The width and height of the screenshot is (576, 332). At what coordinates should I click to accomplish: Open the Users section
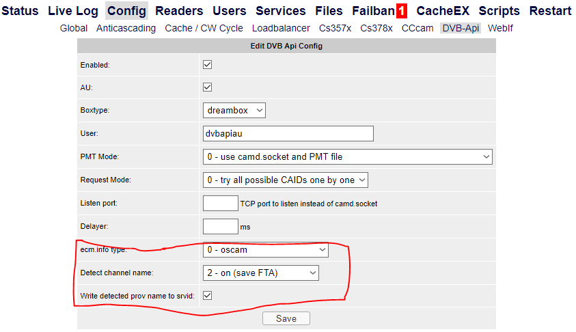click(x=229, y=11)
